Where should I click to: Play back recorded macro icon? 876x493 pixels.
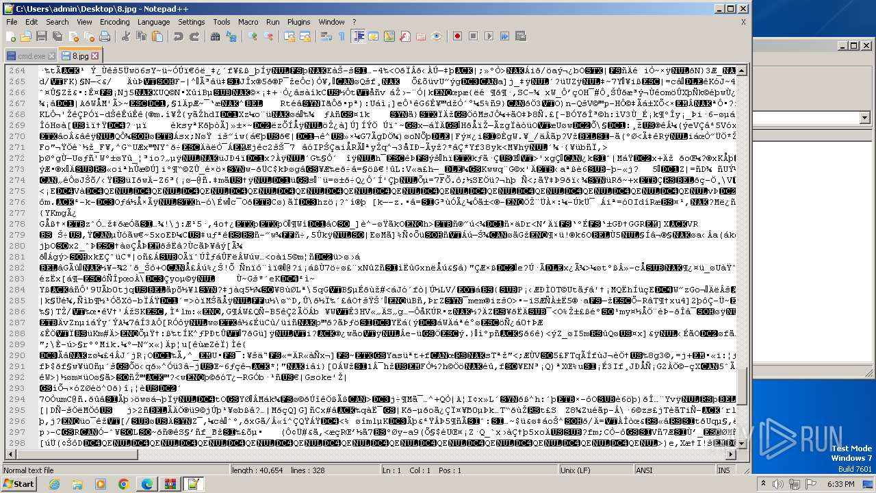489,36
